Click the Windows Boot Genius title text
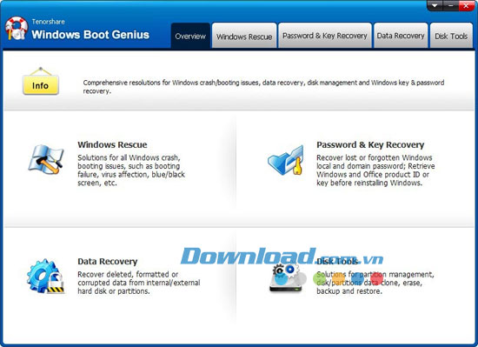This screenshot has height=347, width=478. pos(90,35)
